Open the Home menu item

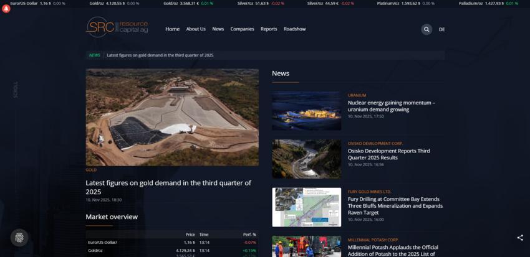(x=172, y=29)
